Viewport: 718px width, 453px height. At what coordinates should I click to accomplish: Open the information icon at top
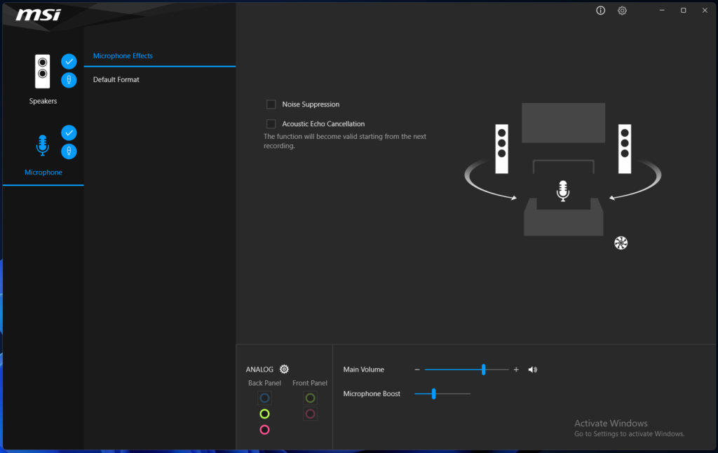[x=600, y=11]
